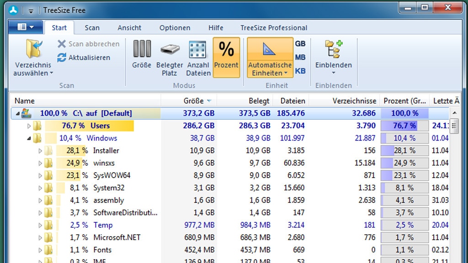Open the Hilfe ribbon tab
The image size is (468, 263).
tap(216, 28)
